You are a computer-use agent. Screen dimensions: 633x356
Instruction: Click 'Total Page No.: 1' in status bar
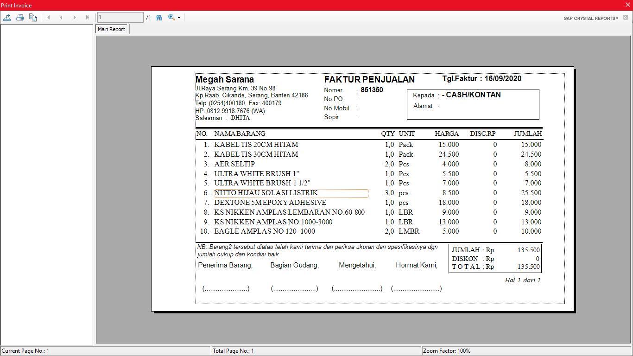tap(234, 351)
